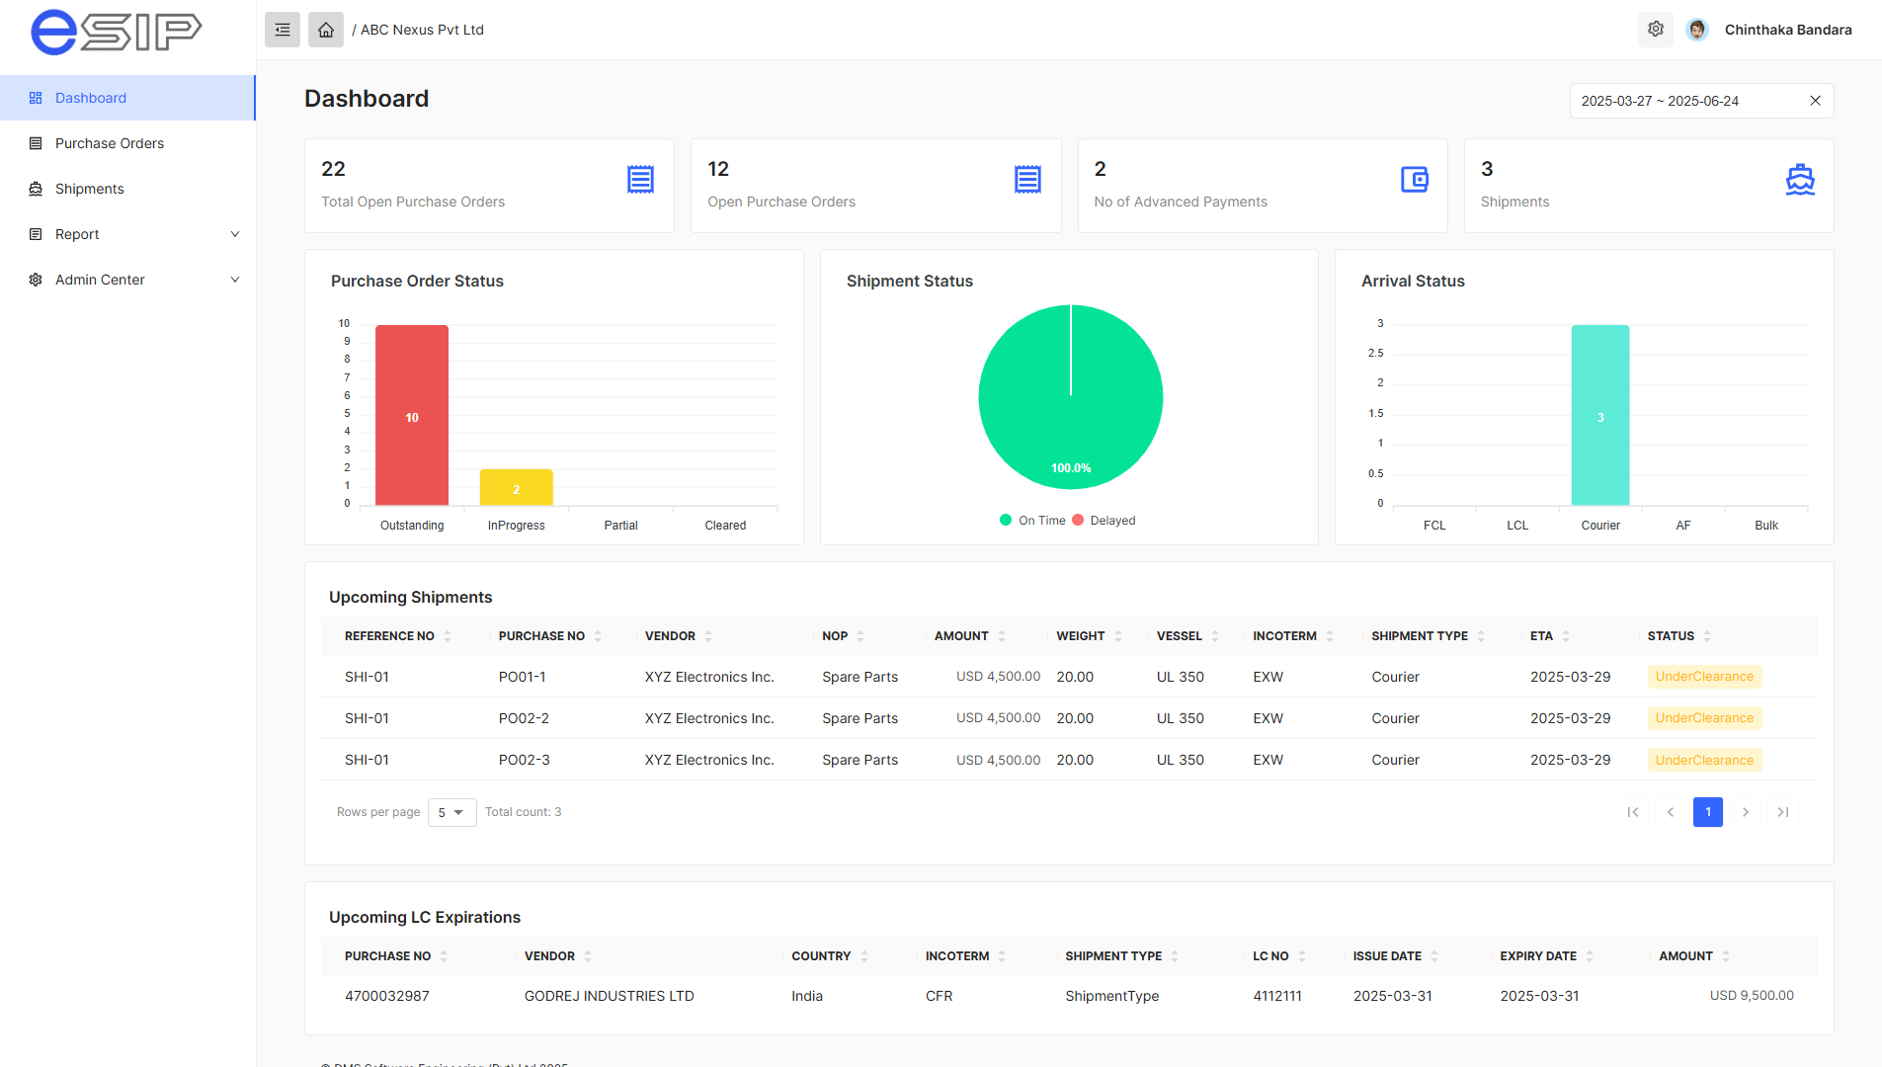Click the Shipments card ship icon

tap(1800, 180)
